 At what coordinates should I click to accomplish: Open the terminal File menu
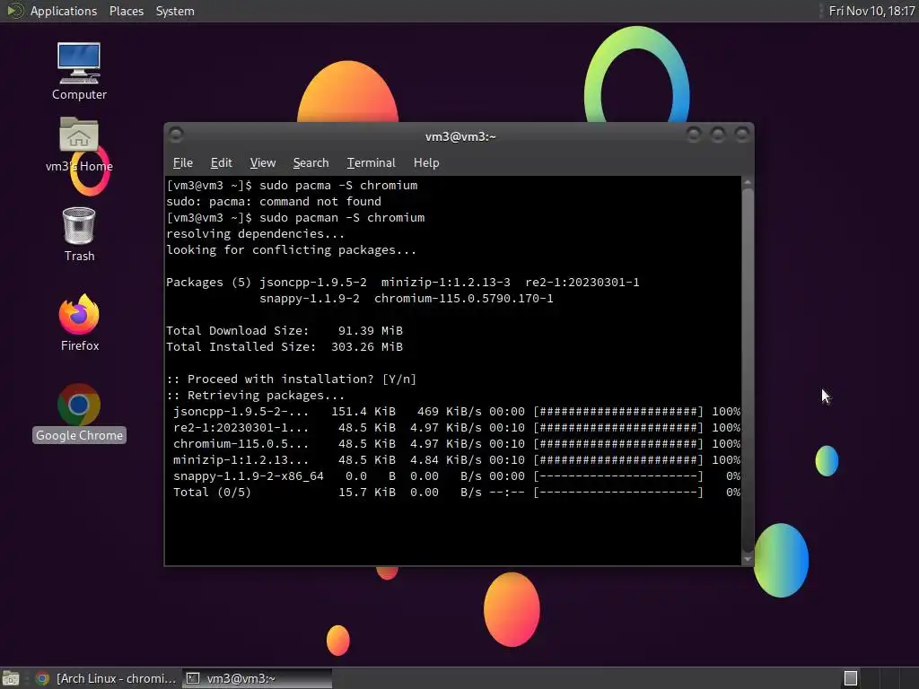183,163
